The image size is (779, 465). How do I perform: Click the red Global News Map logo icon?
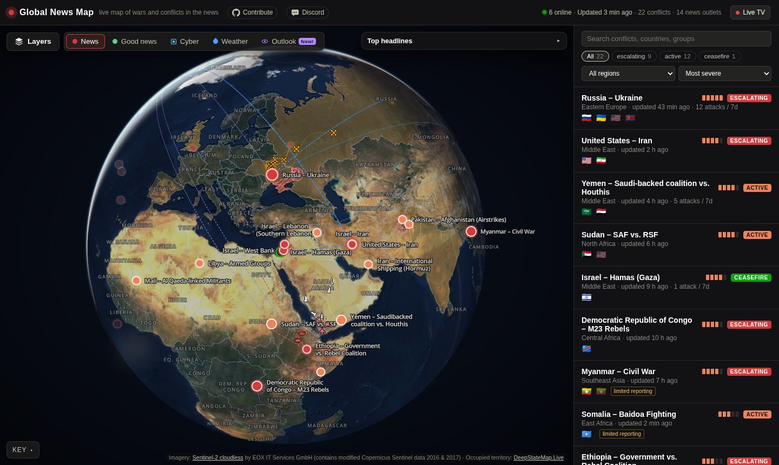coord(11,12)
